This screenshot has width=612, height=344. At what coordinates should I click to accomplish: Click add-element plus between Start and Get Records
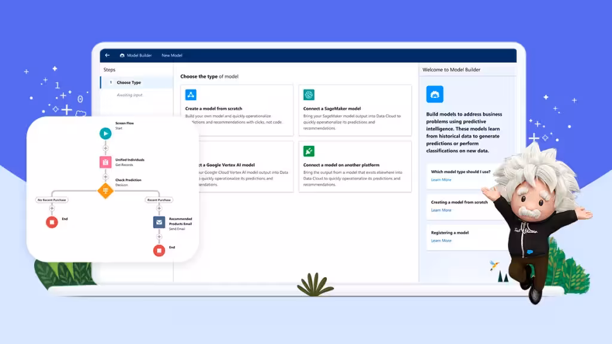tap(105, 148)
